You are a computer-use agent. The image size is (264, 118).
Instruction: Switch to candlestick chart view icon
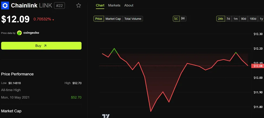click(x=183, y=19)
